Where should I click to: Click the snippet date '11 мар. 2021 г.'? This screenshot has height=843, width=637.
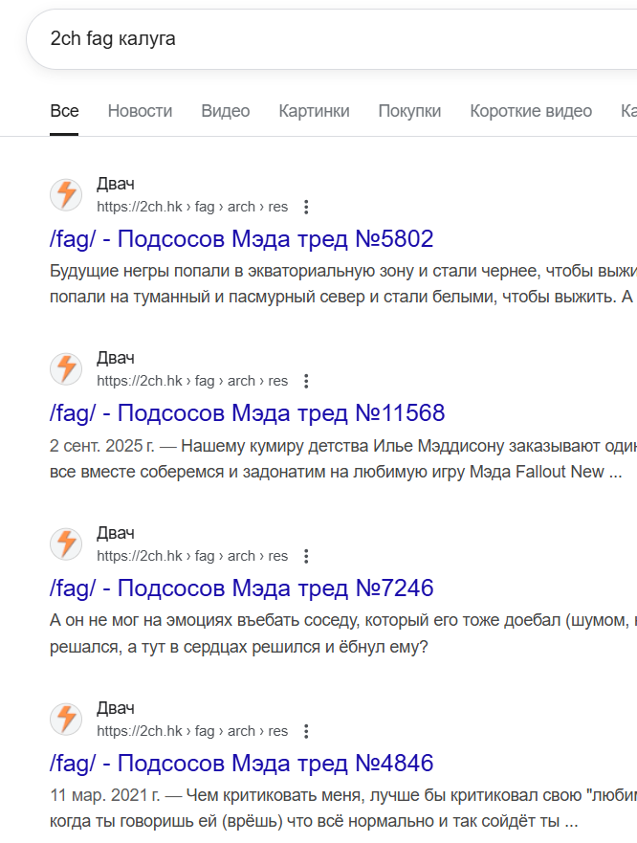tap(105, 795)
